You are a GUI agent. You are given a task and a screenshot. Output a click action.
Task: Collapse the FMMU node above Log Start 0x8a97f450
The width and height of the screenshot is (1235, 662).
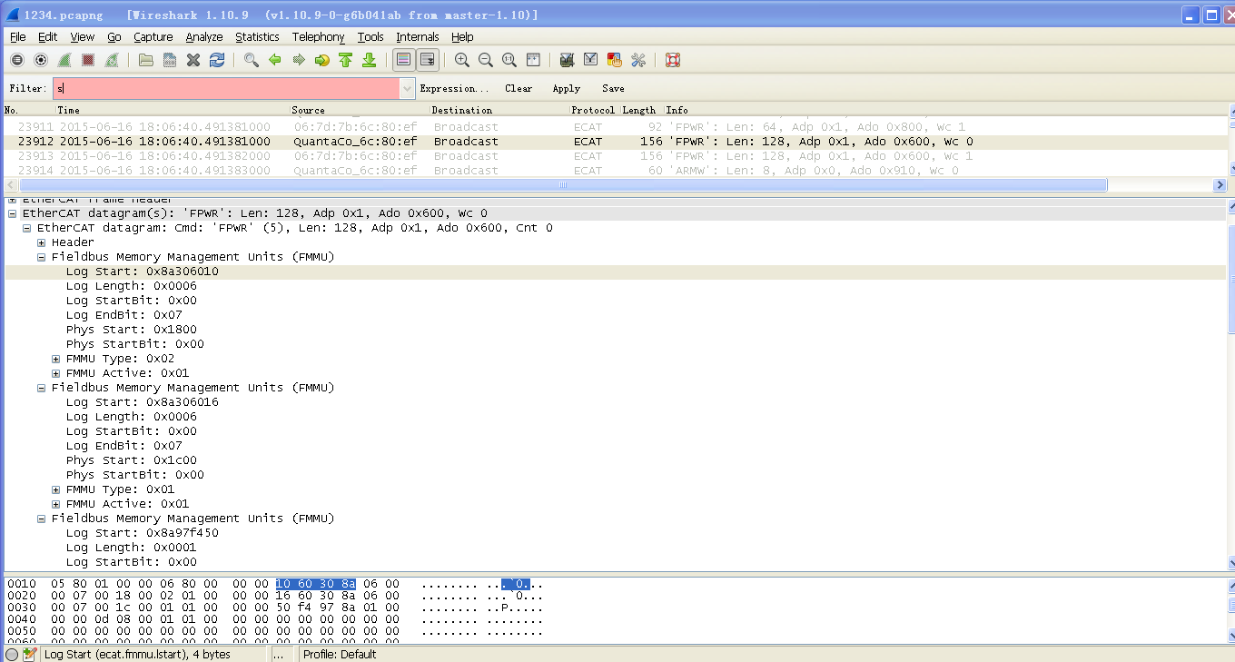42,519
